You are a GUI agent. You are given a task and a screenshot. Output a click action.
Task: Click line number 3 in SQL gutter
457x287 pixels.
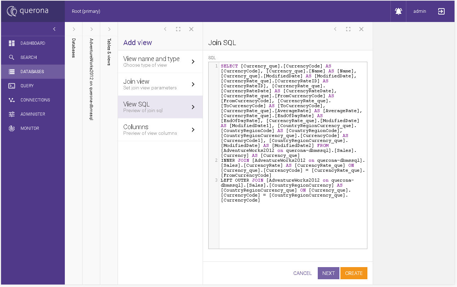coord(216,180)
